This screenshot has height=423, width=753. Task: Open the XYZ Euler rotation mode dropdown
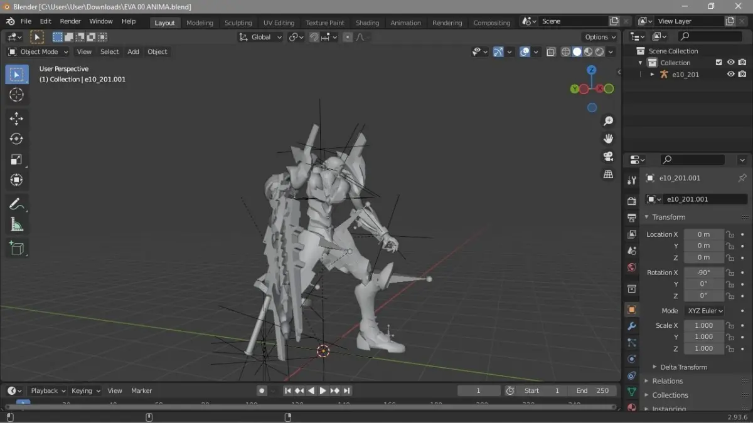tap(704, 311)
